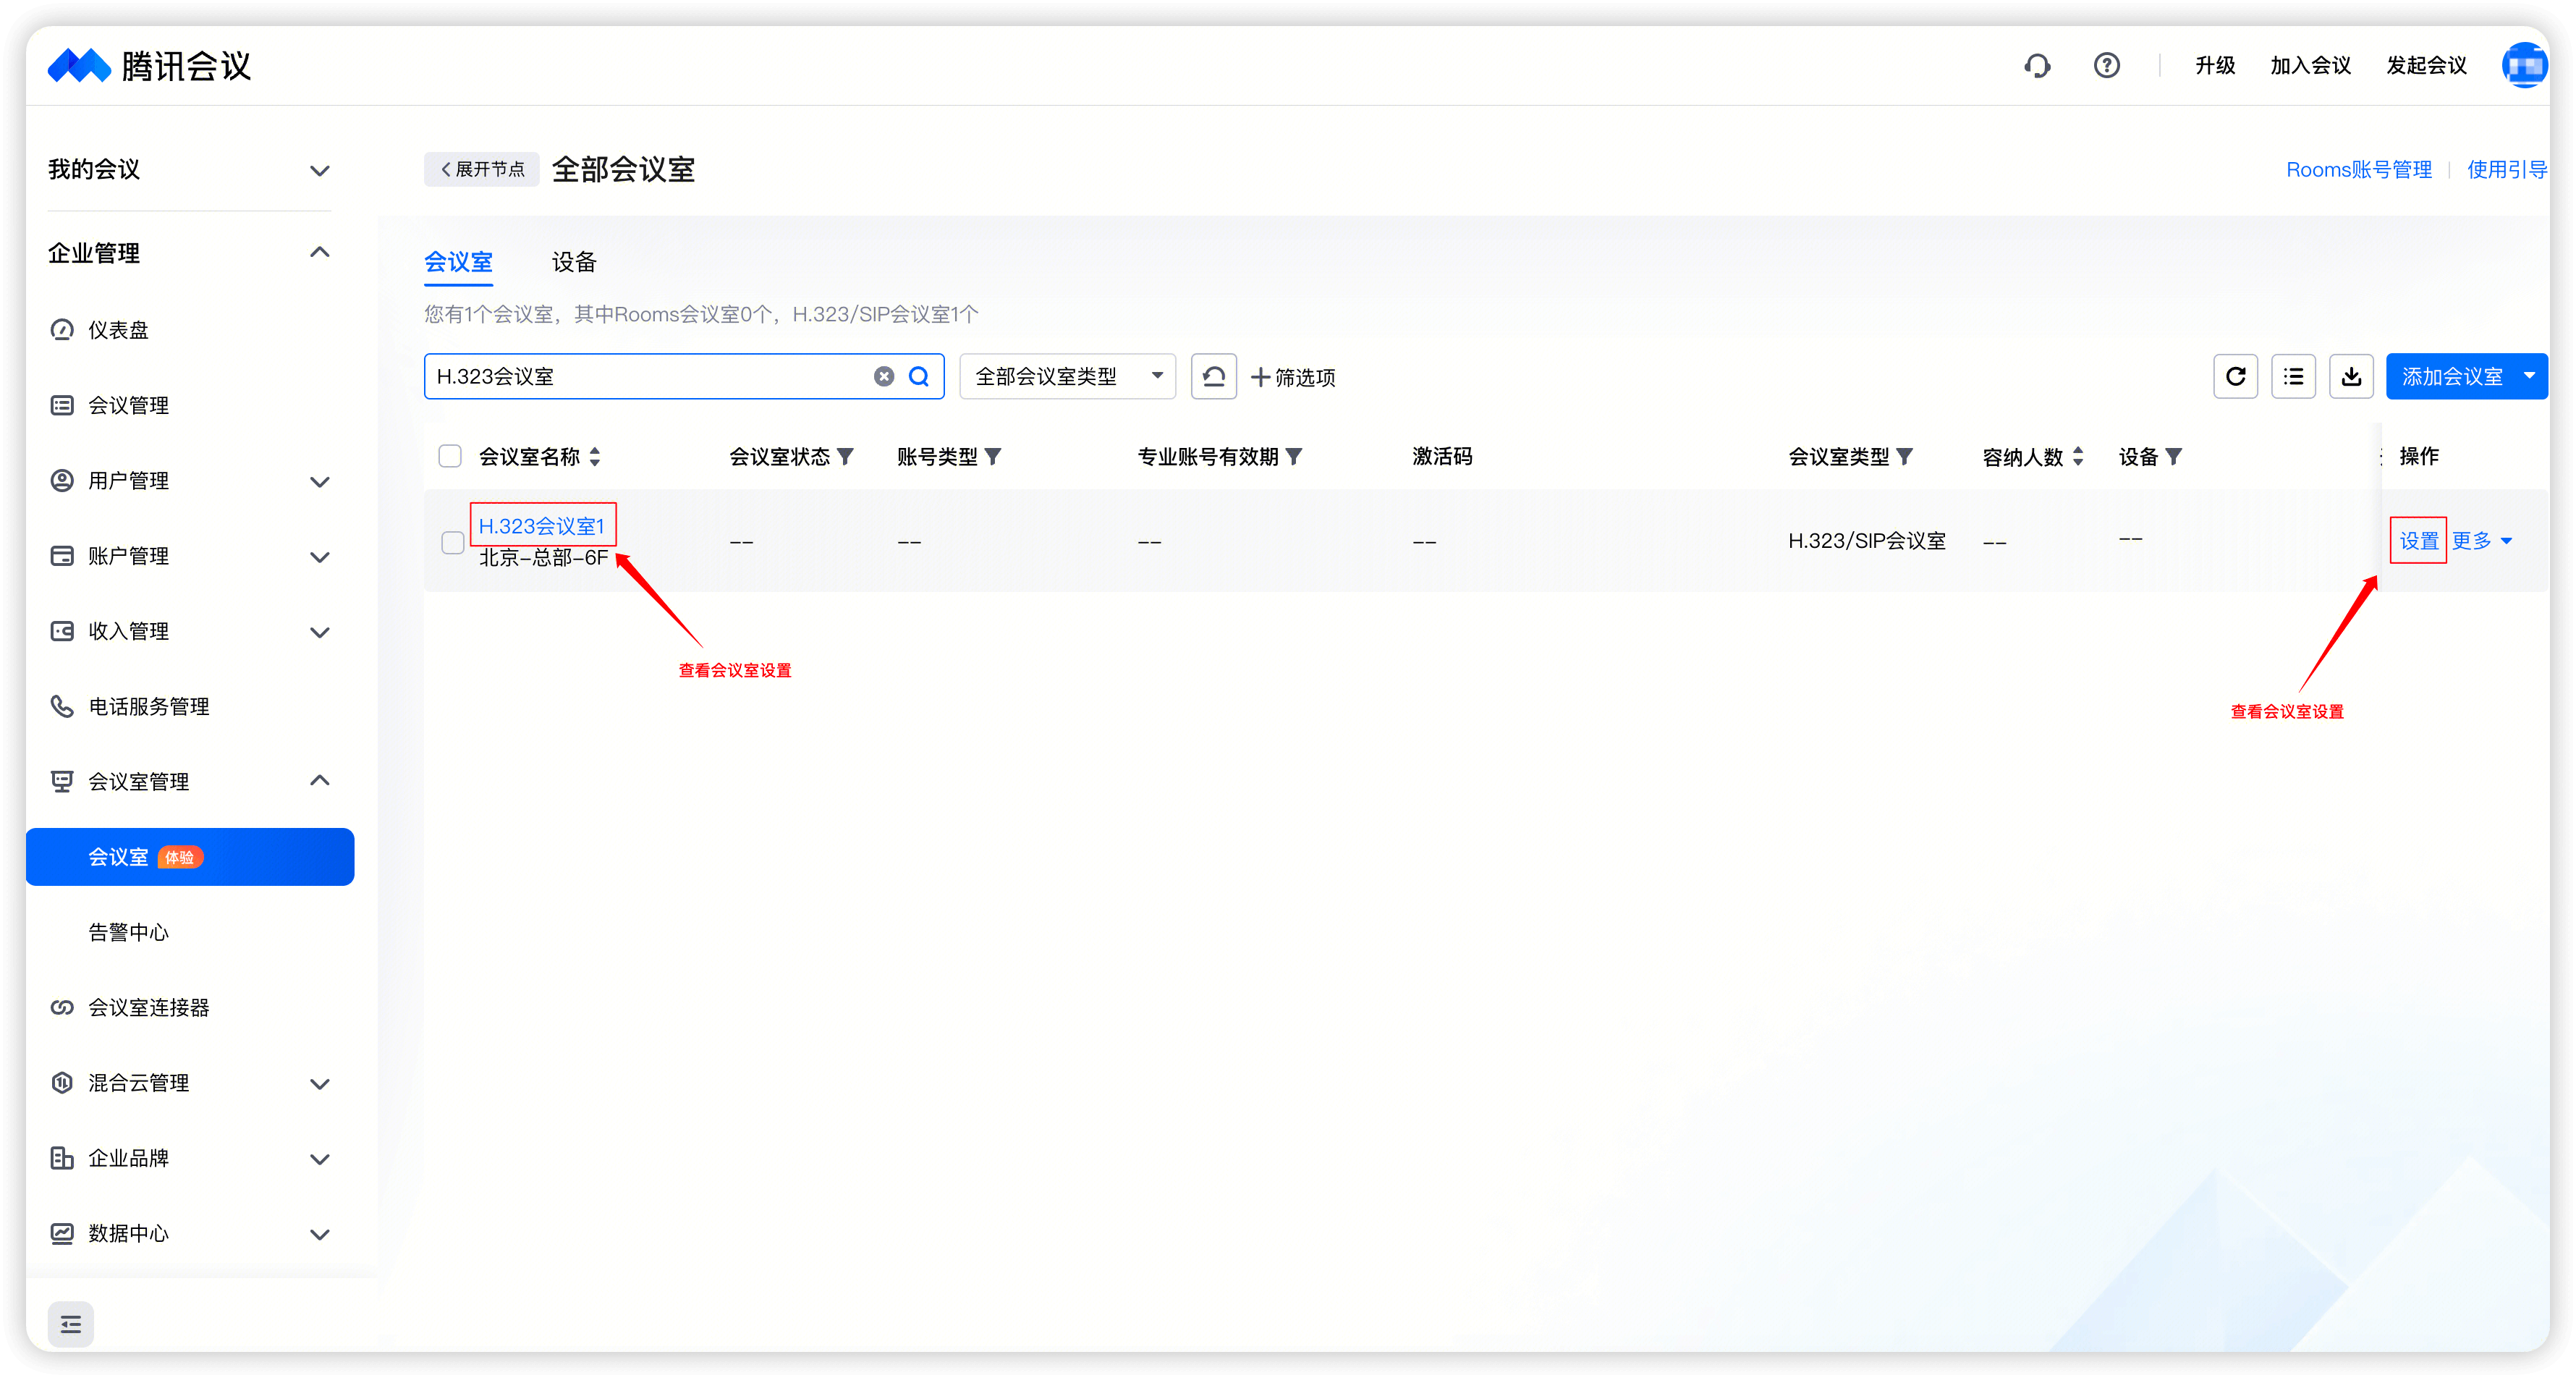Select all rooms with header checkbox
The height and width of the screenshot is (1378, 2576).
coord(450,456)
